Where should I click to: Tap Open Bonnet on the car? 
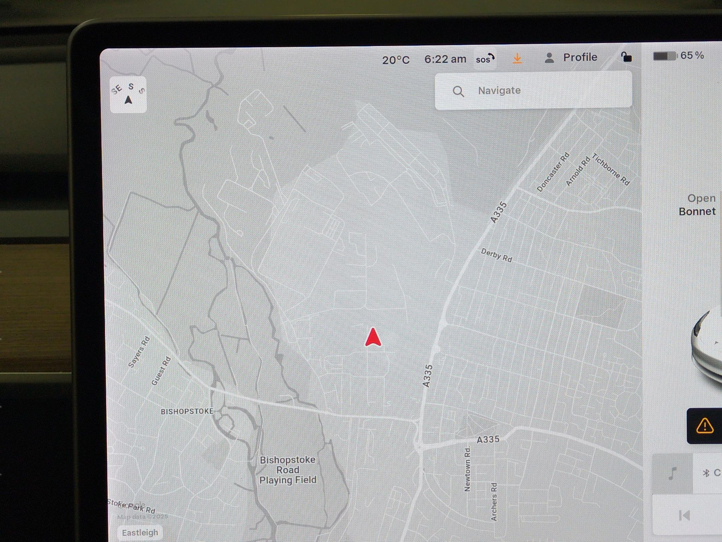pos(697,205)
